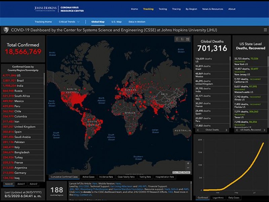Switch chart to Daily Cases view

point(234,198)
